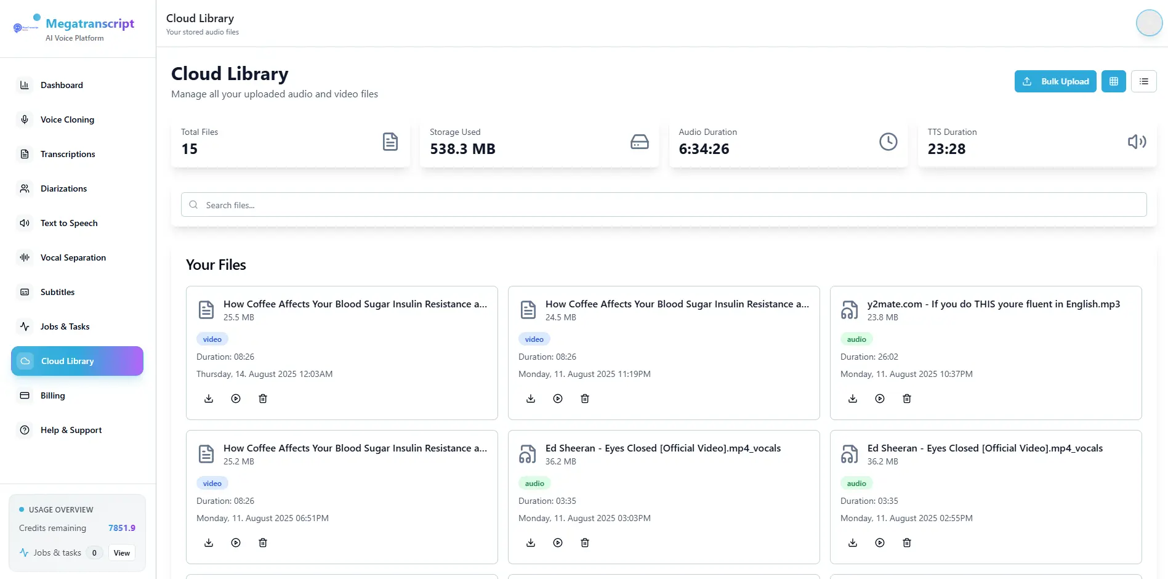Play the coffee video uploaded Thursday 14 August
Screen dimensions: 1168x579
coord(236,399)
